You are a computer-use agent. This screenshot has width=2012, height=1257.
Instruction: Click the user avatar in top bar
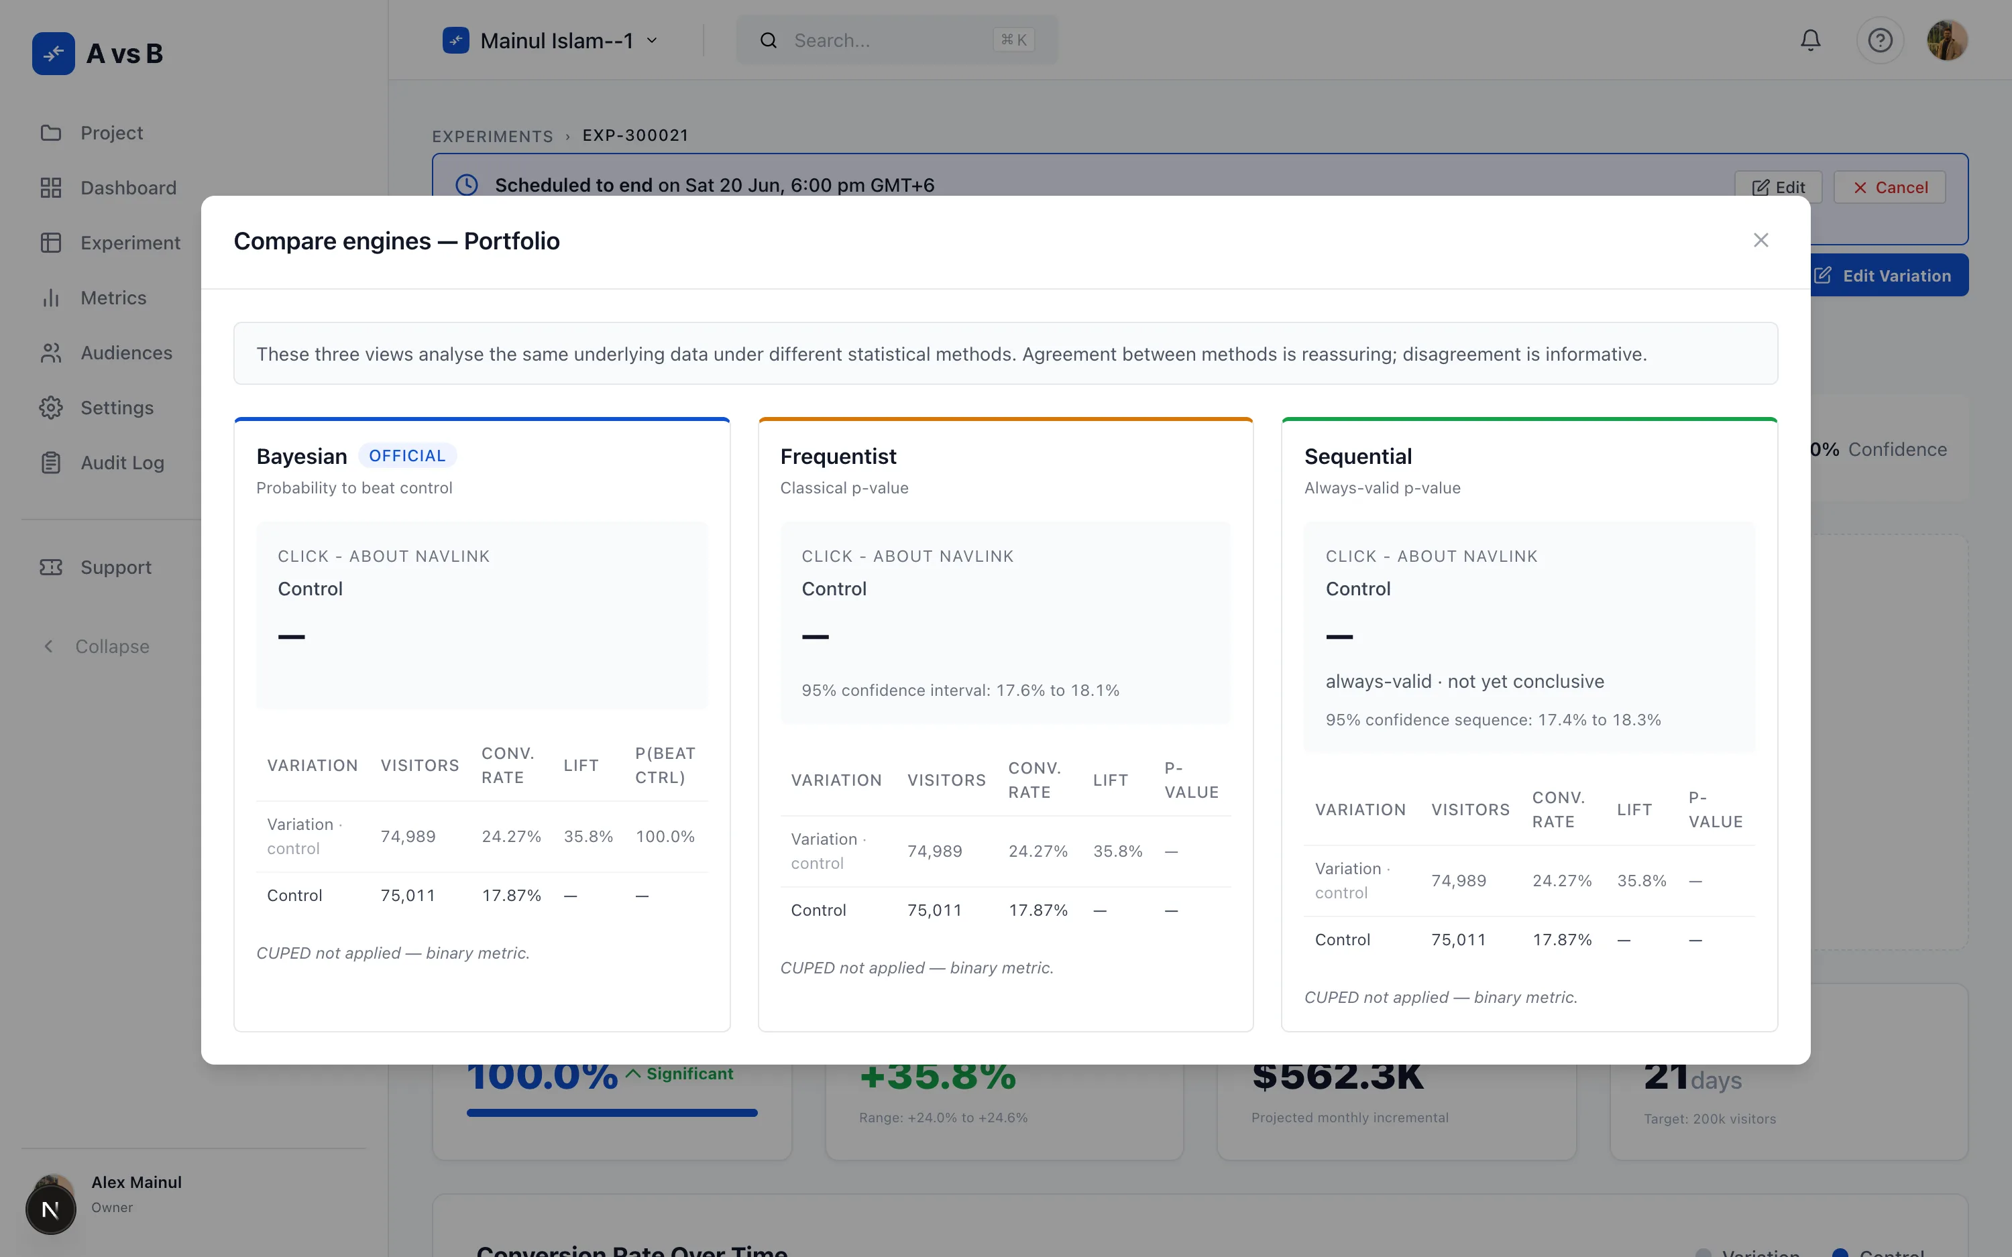1947,40
